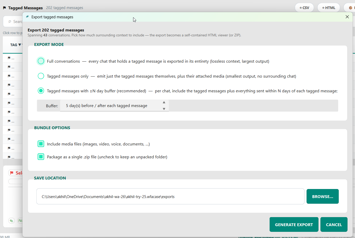Click the SAVE LOCATION section label

(x=50, y=178)
